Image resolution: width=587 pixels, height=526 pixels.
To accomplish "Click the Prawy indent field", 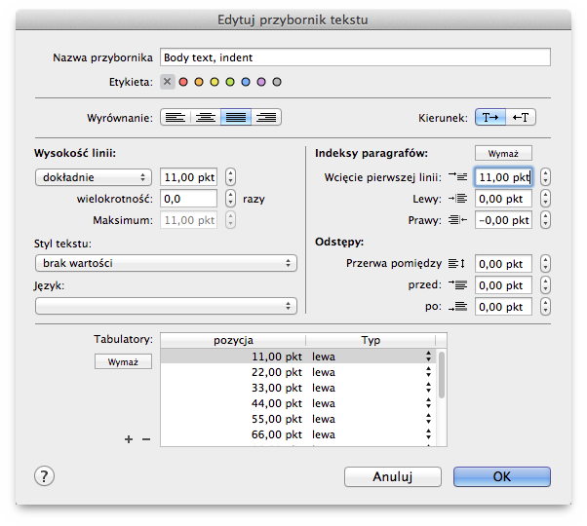I will (503, 220).
